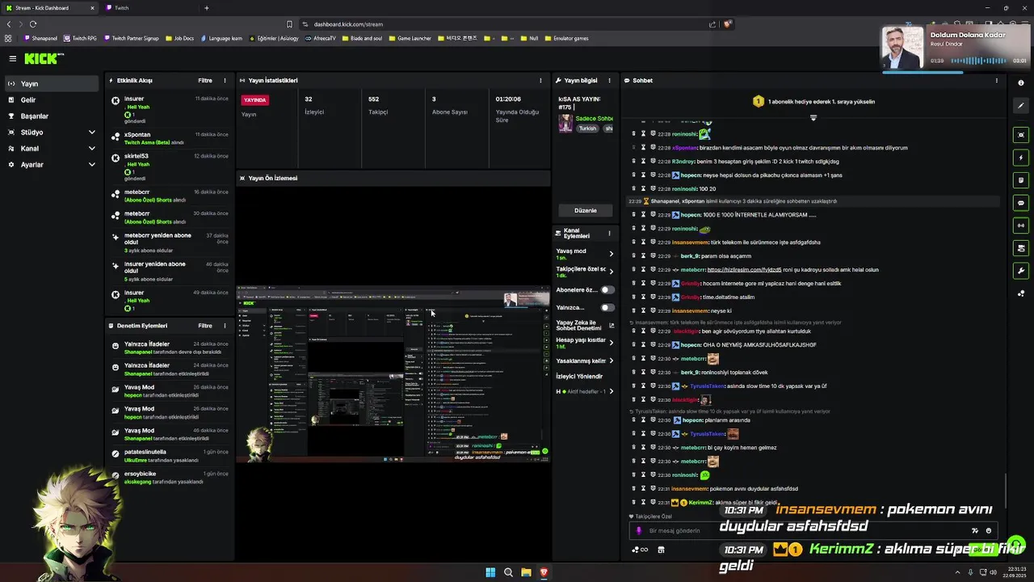Open Filtre in the Etkinlik Akışı panel
Screen dimensions: 1034x582
tap(205, 80)
